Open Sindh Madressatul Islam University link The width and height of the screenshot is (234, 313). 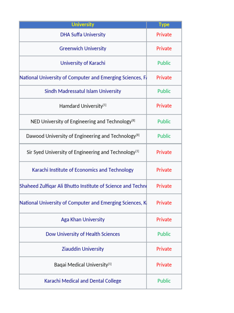click(x=83, y=91)
